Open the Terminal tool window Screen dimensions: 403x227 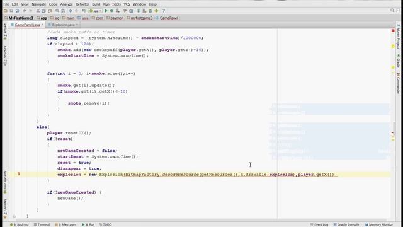[42, 224]
